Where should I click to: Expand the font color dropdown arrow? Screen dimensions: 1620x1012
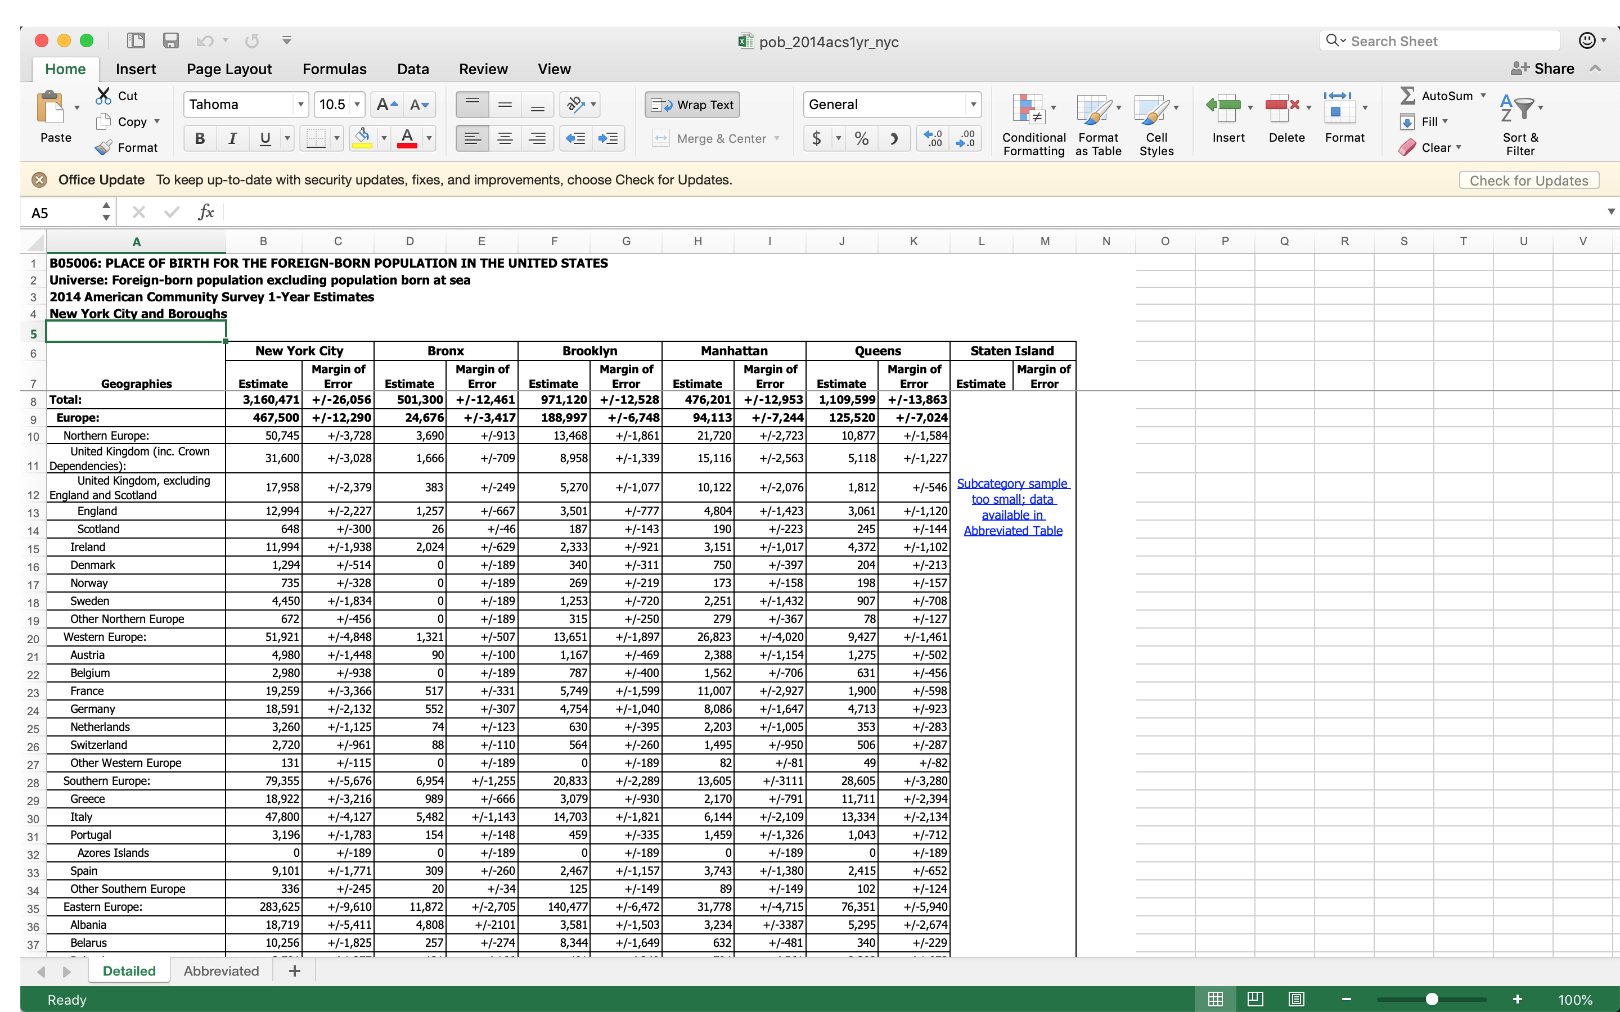[429, 138]
